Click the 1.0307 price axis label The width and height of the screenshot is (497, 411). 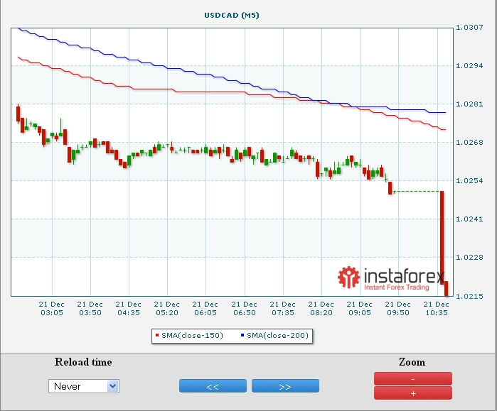pos(469,28)
